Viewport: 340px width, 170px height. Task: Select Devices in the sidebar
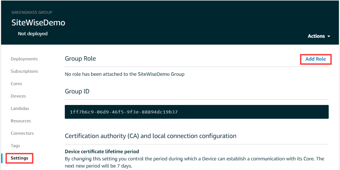[x=18, y=96]
